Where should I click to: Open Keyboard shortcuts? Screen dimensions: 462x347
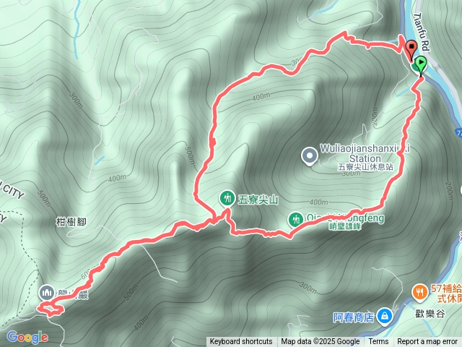point(241,342)
